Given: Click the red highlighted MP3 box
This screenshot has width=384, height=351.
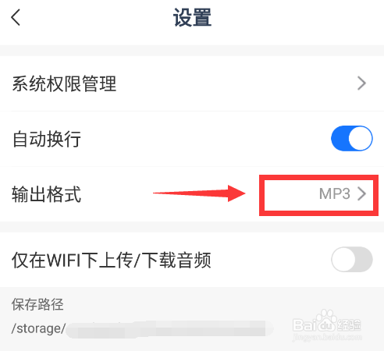Looking at the screenshot, I should click(x=318, y=195).
